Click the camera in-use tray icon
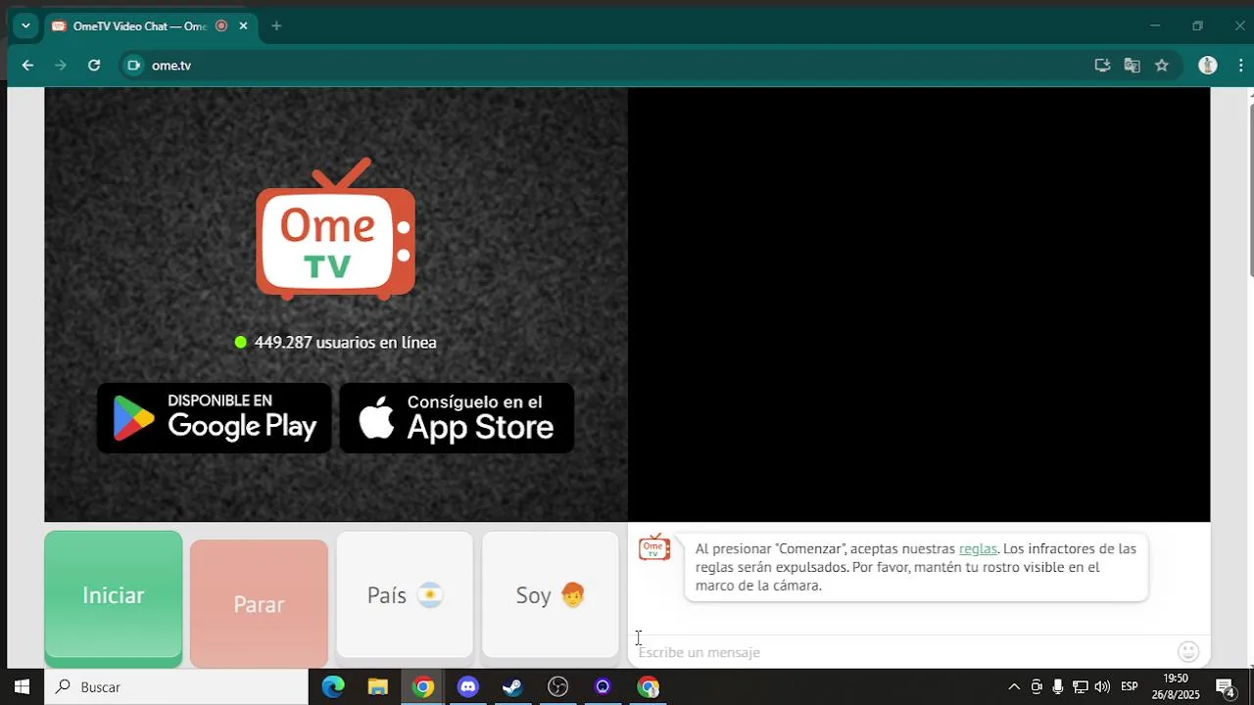The height and width of the screenshot is (705, 1254). coord(1037,687)
